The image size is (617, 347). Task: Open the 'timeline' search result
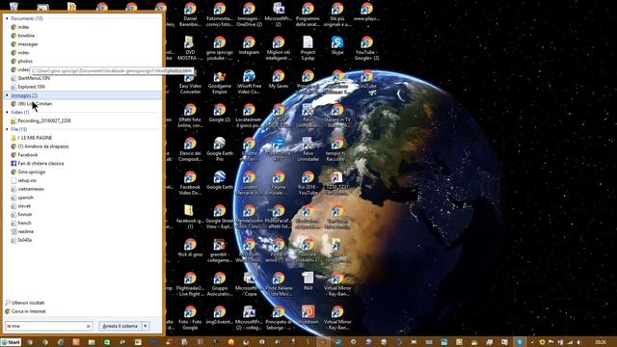click(26, 36)
